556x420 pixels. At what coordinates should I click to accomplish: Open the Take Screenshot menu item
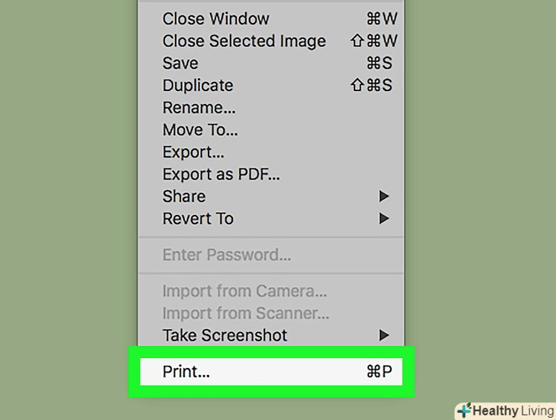coord(225,336)
